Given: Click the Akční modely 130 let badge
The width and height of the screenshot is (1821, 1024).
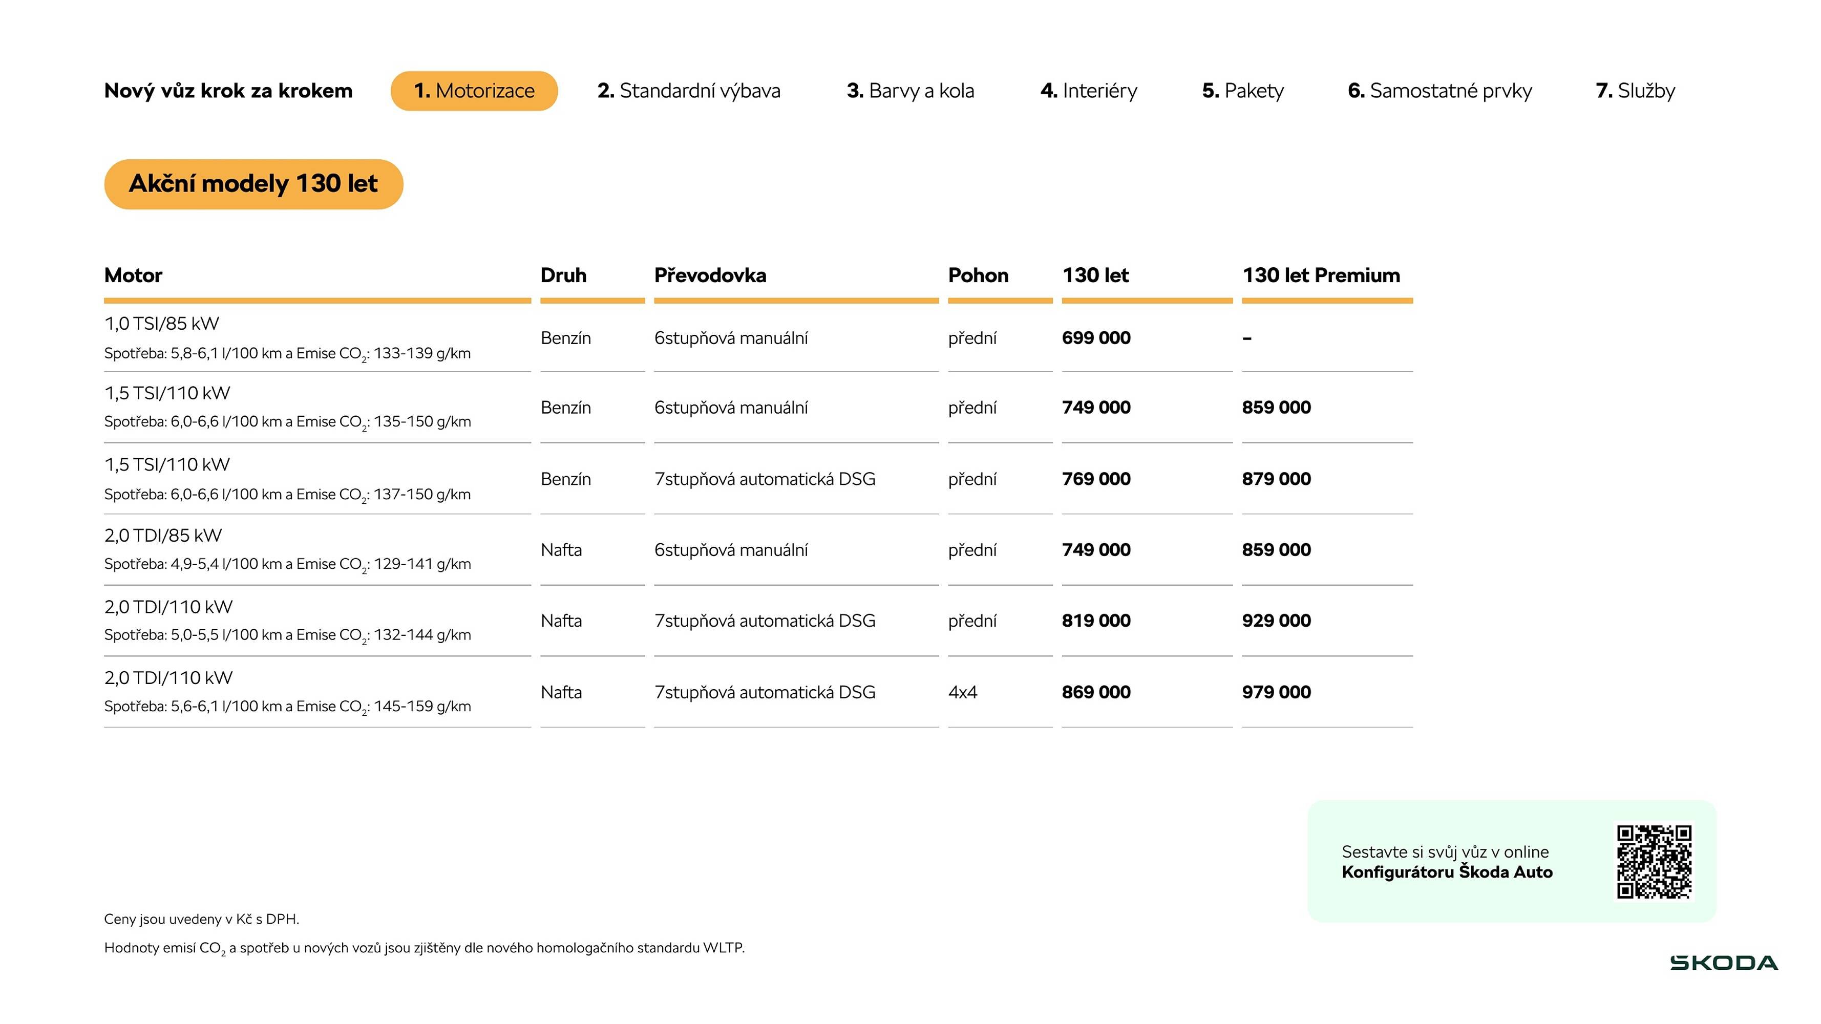Looking at the screenshot, I should pos(253,184).
